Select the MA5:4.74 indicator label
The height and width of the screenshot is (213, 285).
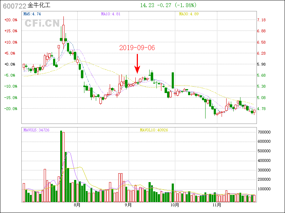coord(32,14)
